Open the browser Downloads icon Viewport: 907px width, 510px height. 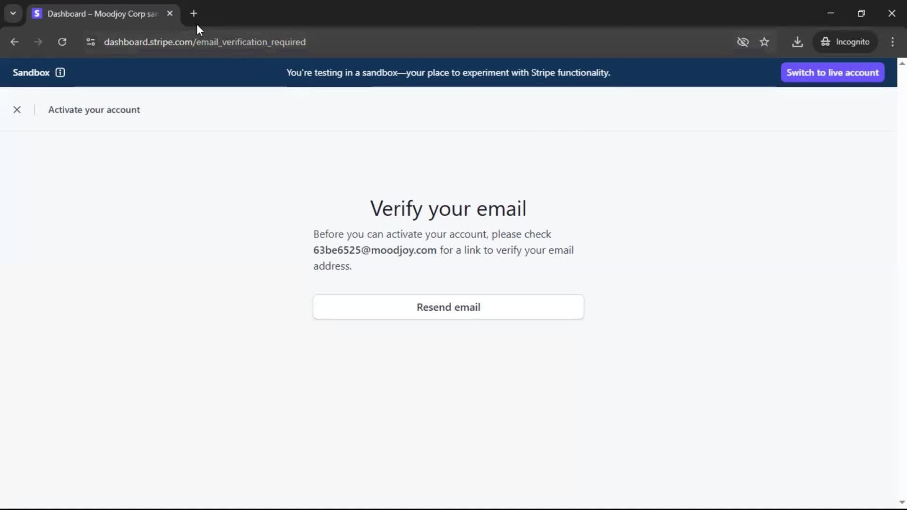pos(797,42)
